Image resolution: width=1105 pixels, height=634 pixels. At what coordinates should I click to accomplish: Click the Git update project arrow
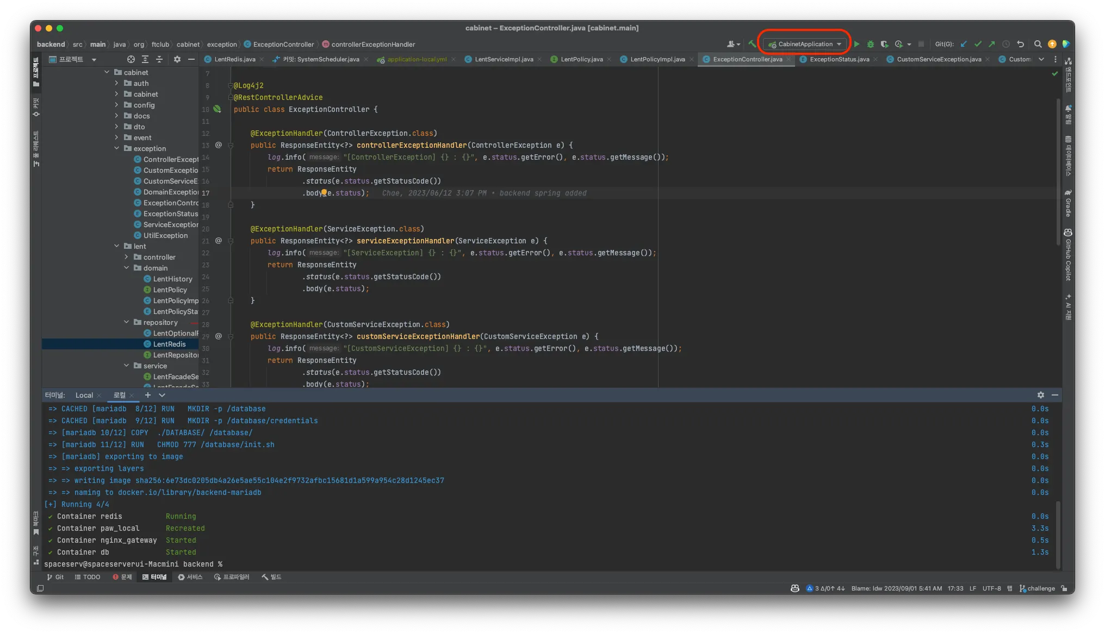(964, 44)
